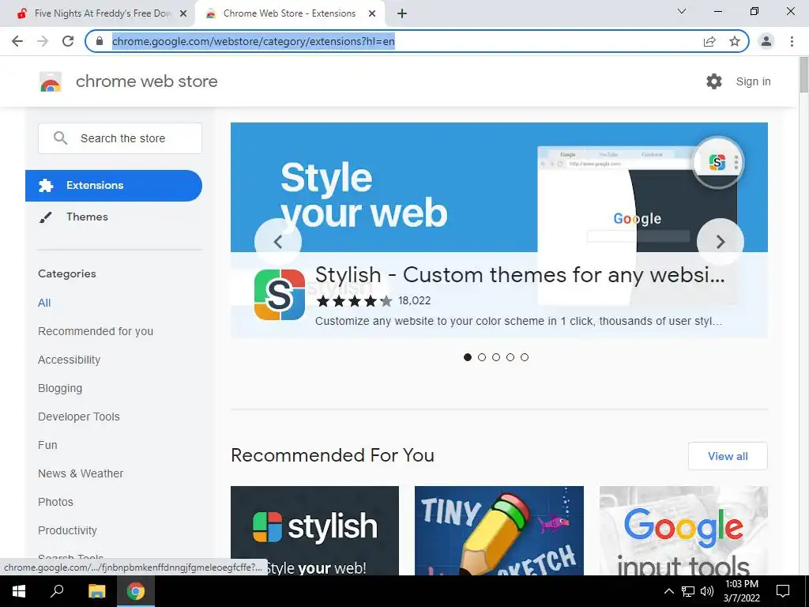This screenshot has height=607, width=809.
Task: Click the search magnifier icon in store
Action: (60, 138)
